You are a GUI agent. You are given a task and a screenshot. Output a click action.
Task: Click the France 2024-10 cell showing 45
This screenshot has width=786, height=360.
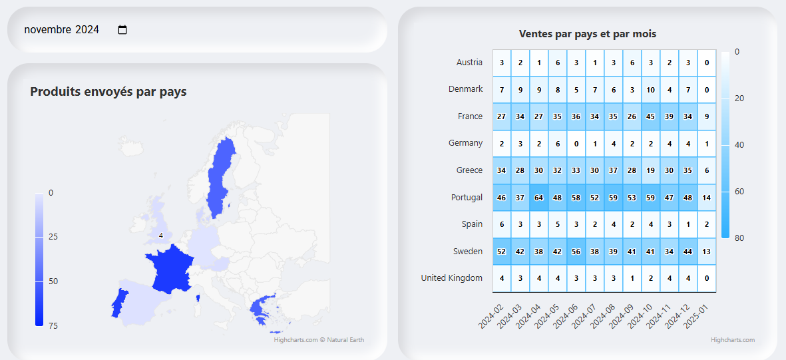[651, 117]
